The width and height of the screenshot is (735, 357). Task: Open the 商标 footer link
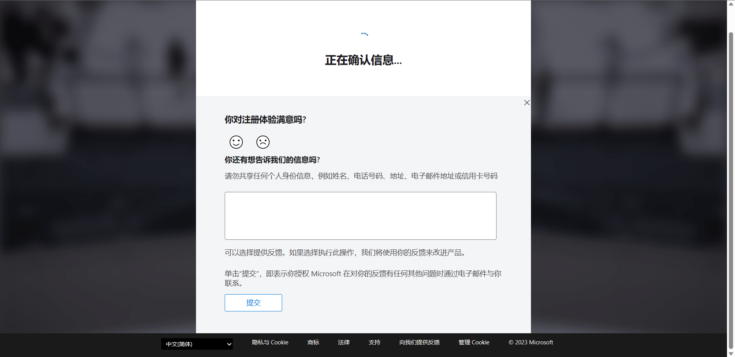[x=313, y=342]
